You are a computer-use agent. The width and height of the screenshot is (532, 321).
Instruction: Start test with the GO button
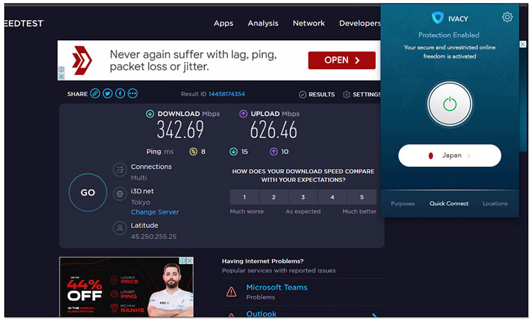[88, 192]
